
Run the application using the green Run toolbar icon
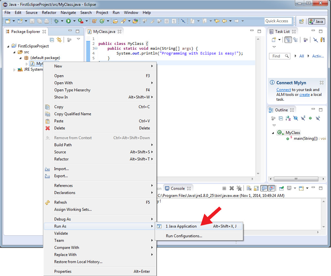(x=68, y=21)
